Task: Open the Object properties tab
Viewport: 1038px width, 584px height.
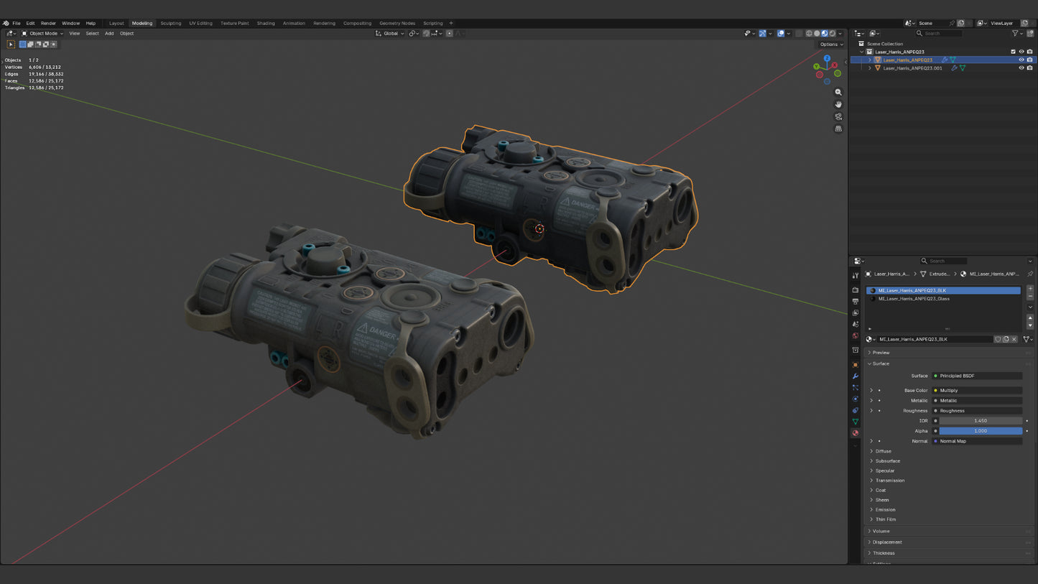Action: 856,365
